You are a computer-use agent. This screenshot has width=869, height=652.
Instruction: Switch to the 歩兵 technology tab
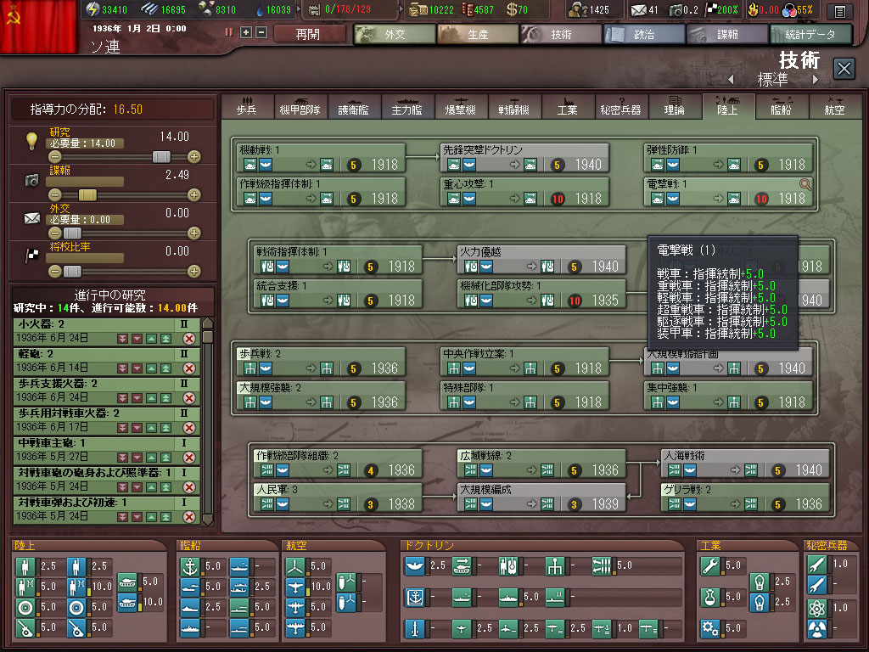coord(245,109)
